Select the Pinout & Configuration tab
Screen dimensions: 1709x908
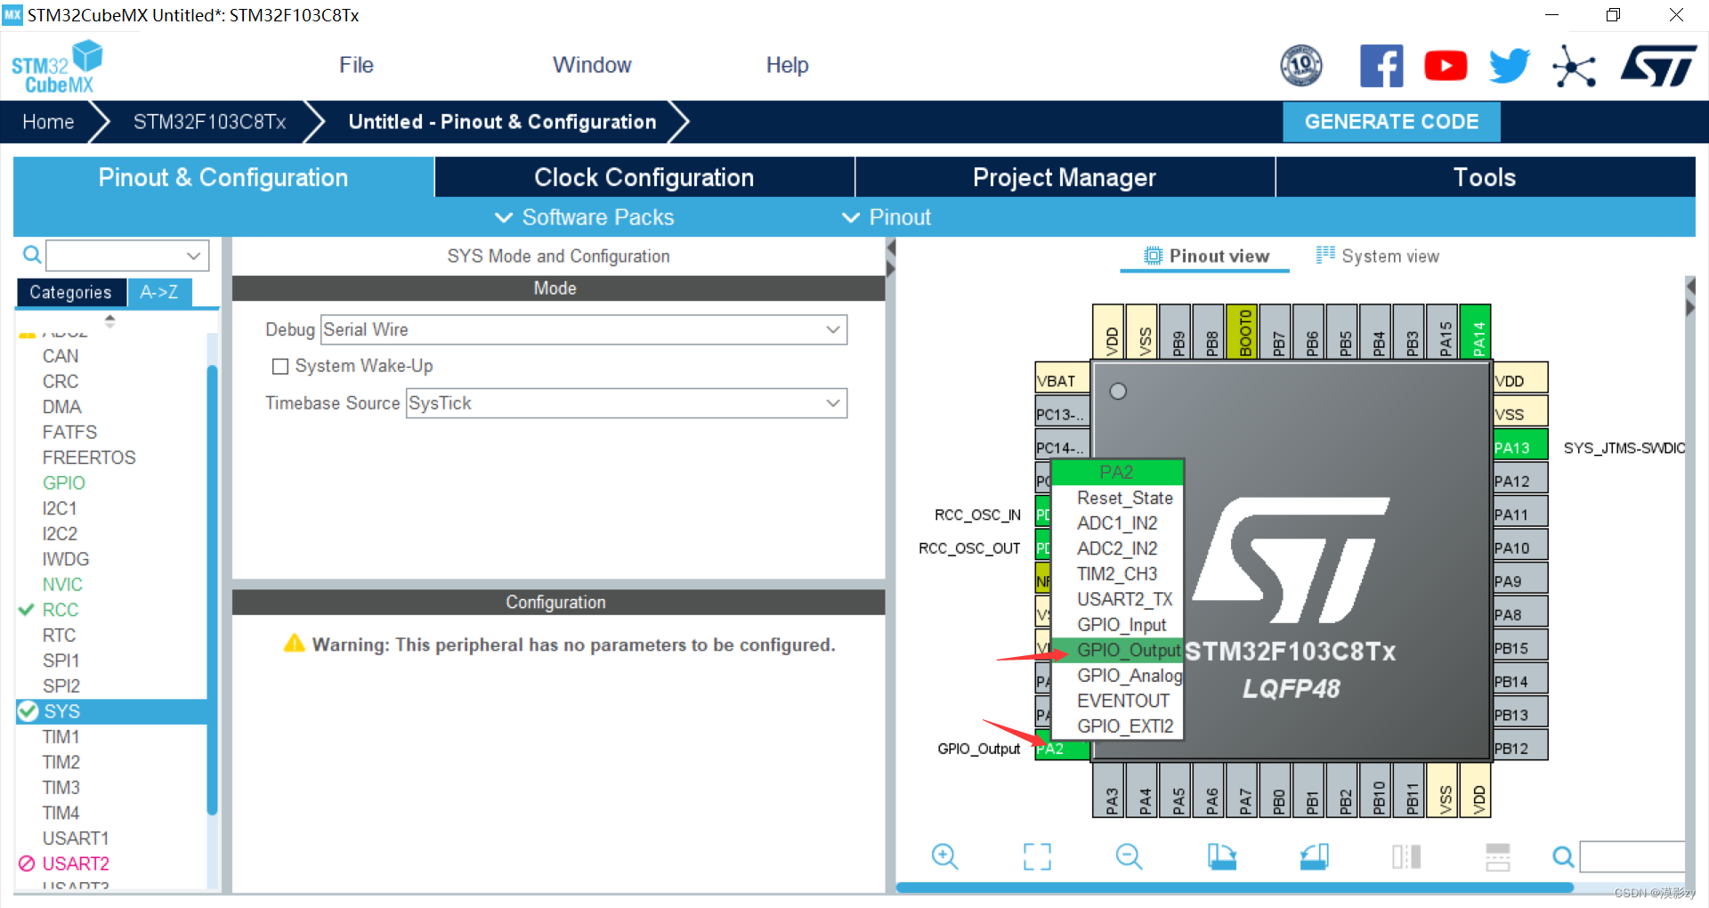tap(223, 177)
